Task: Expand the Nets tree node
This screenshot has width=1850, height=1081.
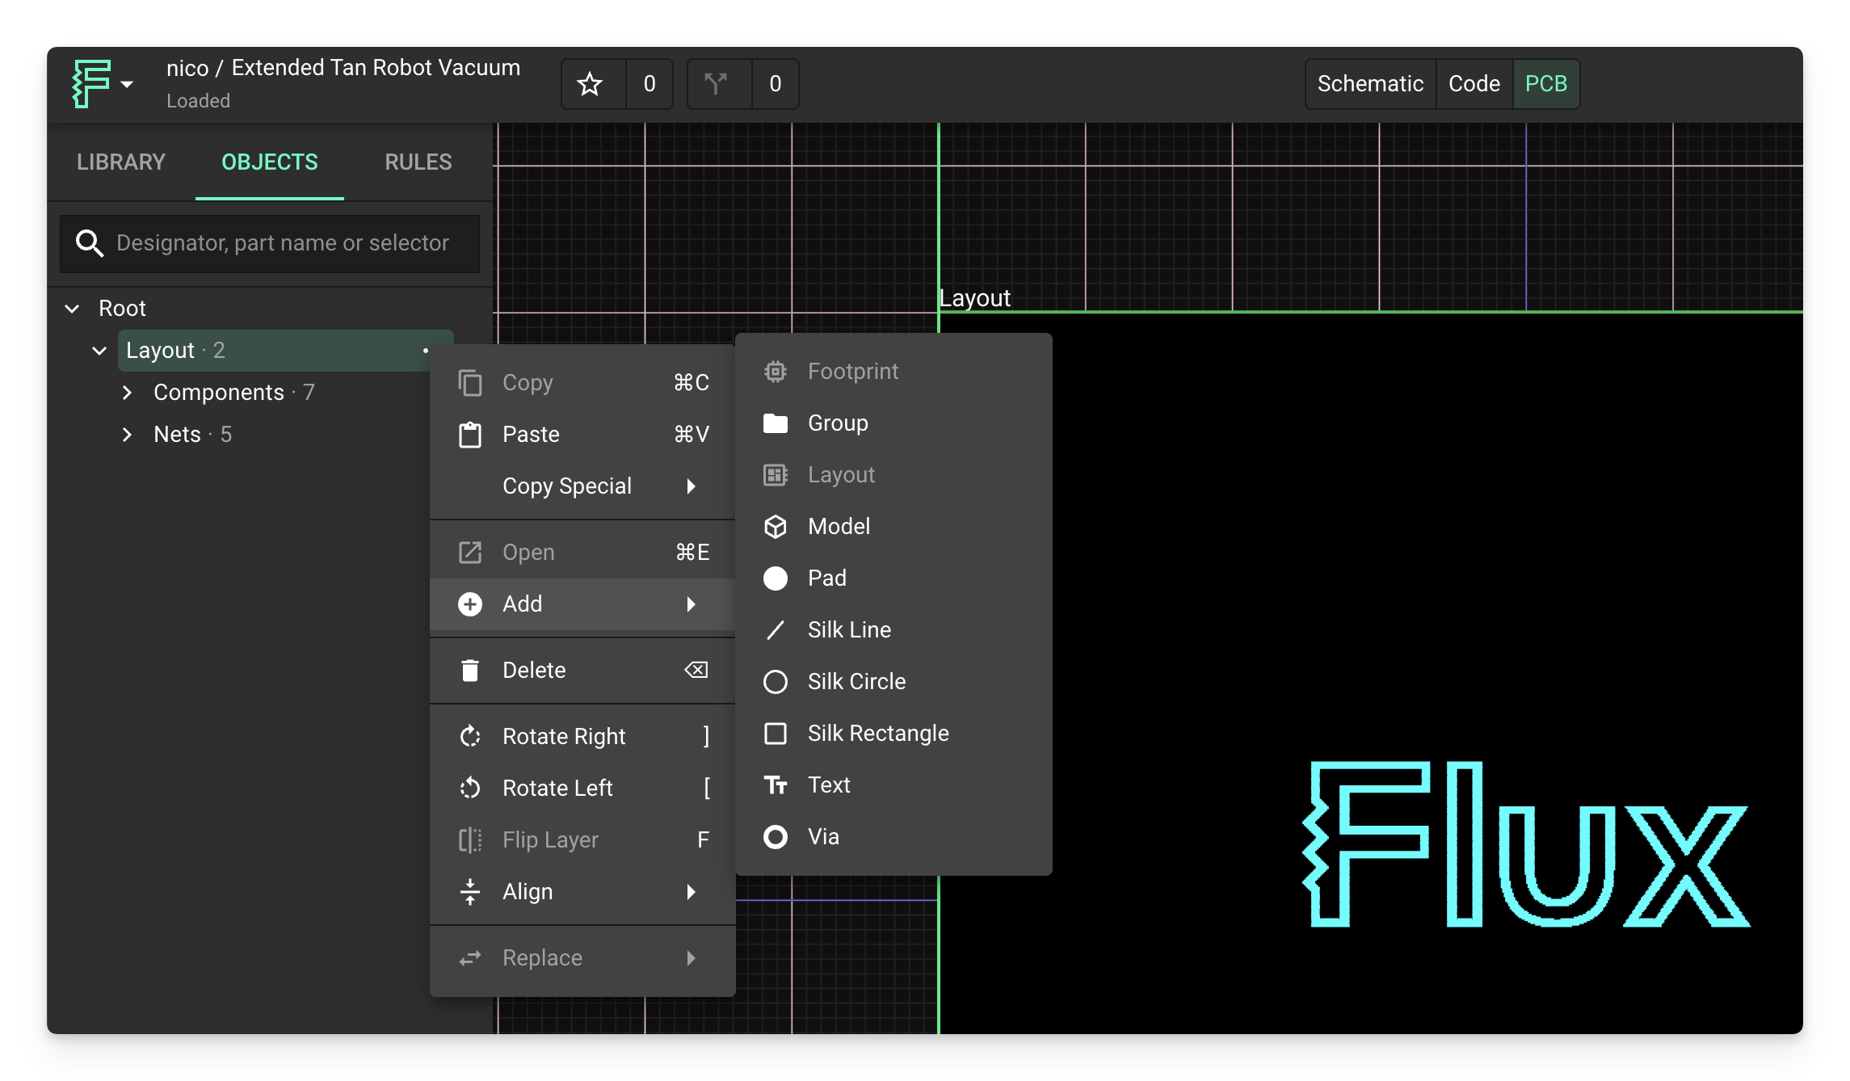Action: click(x=128, y=435)
